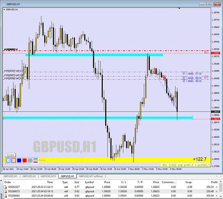The height and width of the screenshot is (199, 223).
Task: Click the blue and red lines swatch
Action: [x=36, y=160]
